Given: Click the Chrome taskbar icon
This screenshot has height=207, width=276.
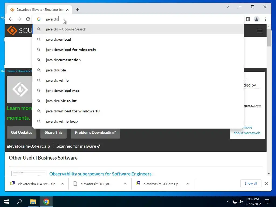Looking at the screenshot, I should [46, 202].
